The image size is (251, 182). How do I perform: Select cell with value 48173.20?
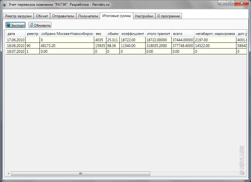click(67, 45)
